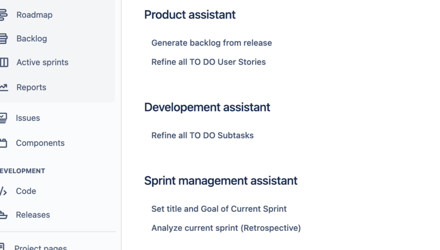The width and height of the screenshot is (440, 250).
Task: Go to the Backlog text label
Action: coord(31,38)
